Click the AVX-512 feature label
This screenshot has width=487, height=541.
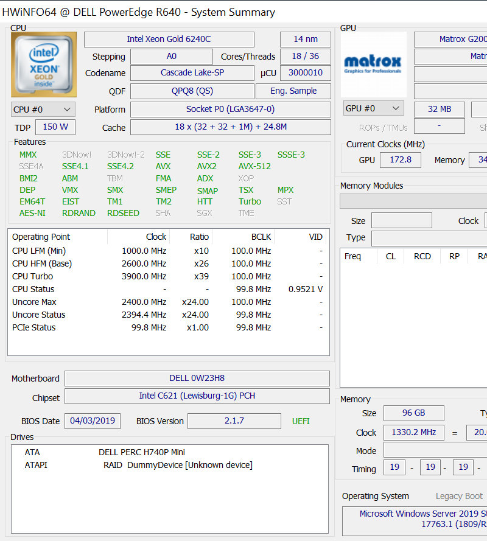point(254,166)
